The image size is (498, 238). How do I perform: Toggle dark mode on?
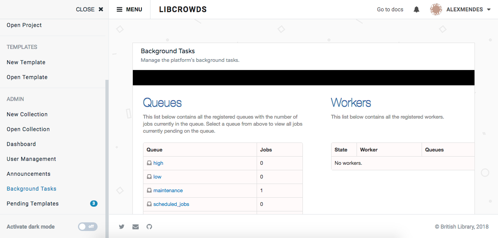coord(87,226)
